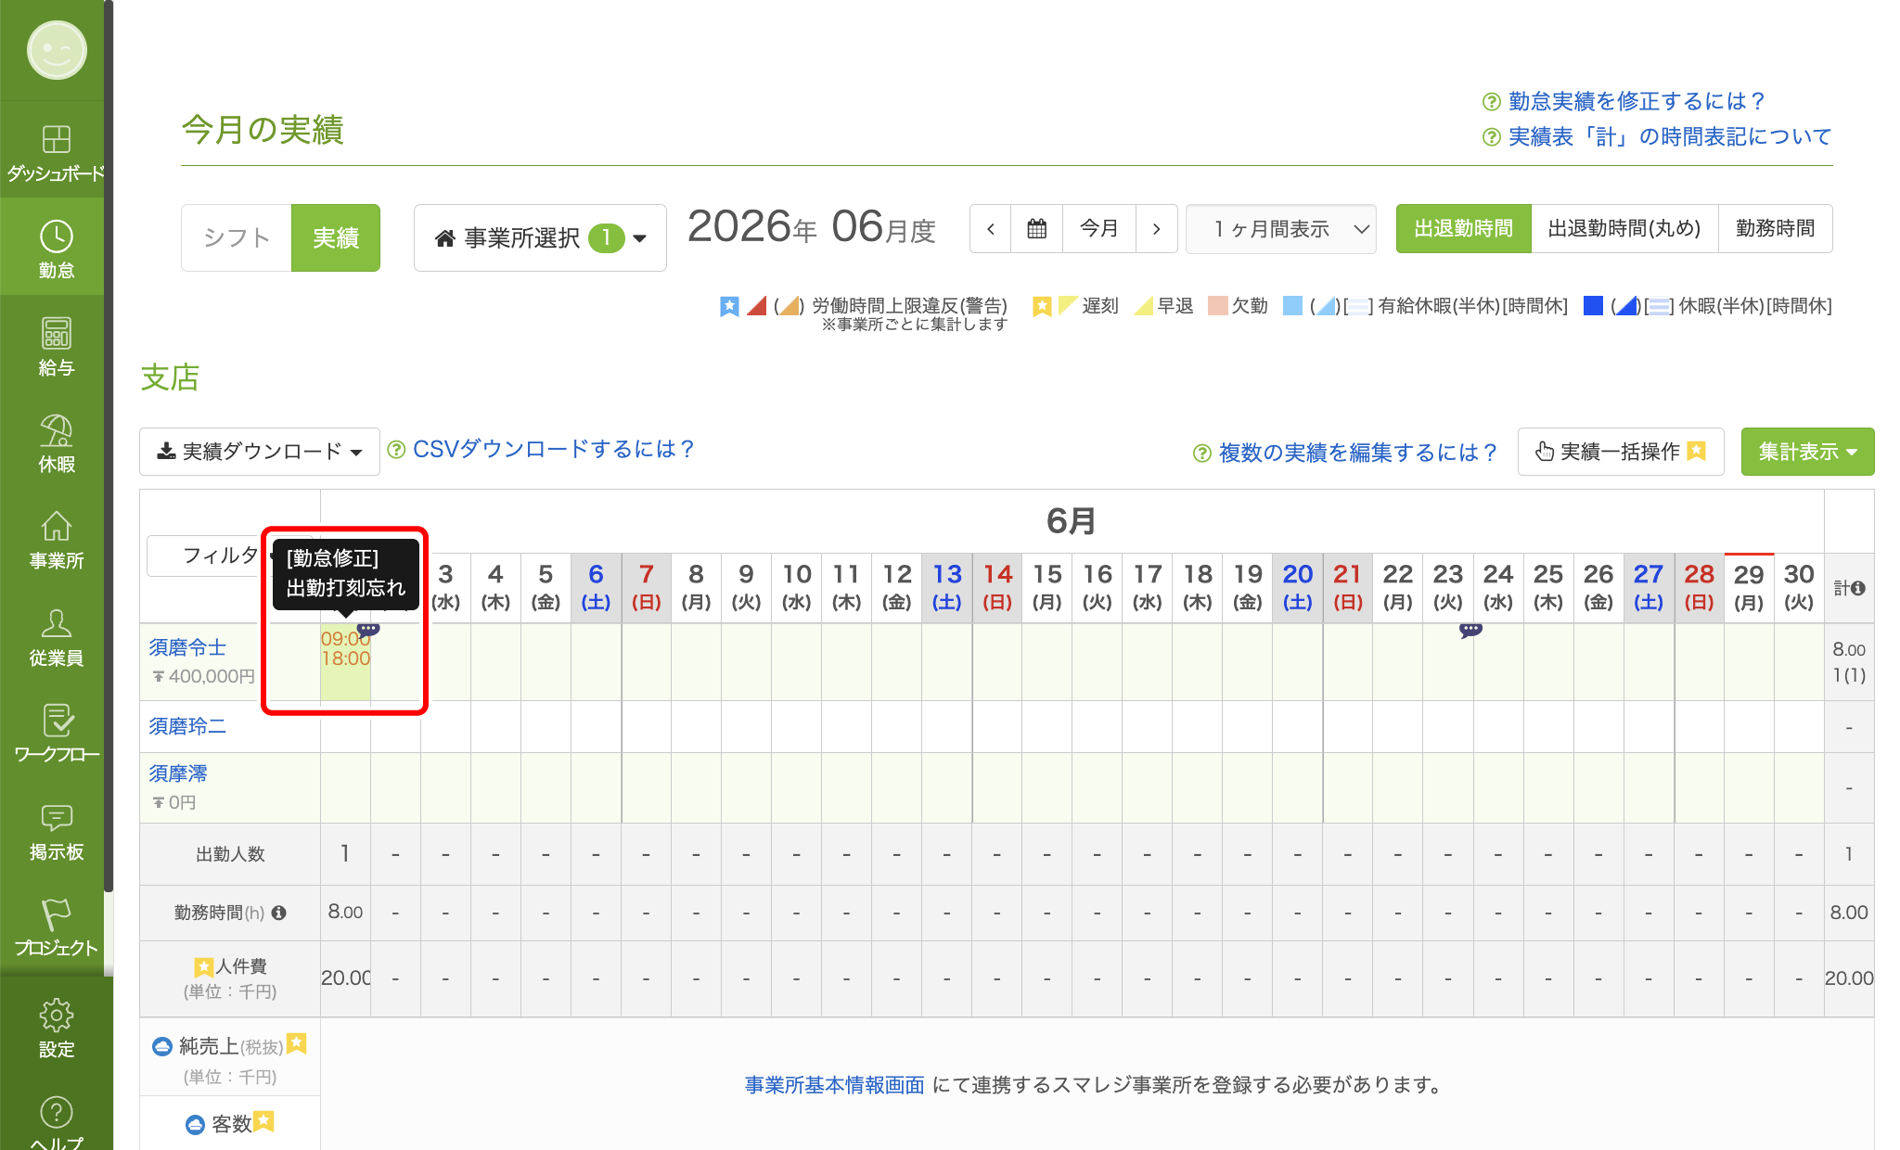
Task: Open the 事業所選択 dropdown
Action: click(x=540, y=237)
